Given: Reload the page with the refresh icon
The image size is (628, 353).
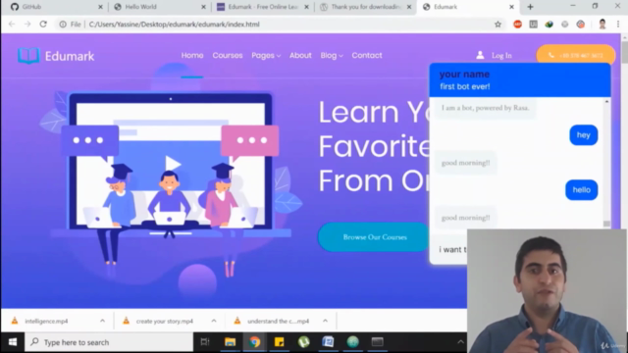Looking at the screenshot, I should click(x=43, y=24).
